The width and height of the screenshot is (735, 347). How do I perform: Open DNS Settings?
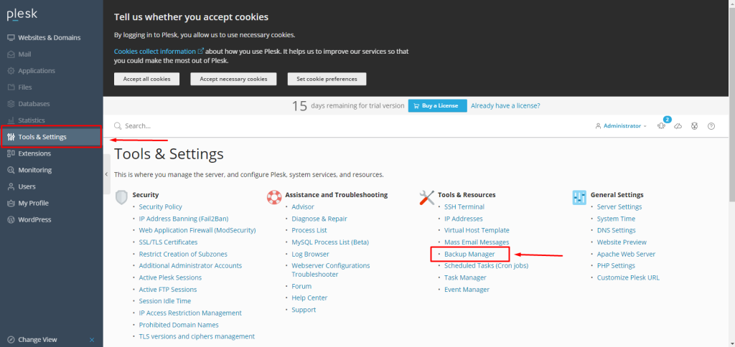[x=617, y=230]
